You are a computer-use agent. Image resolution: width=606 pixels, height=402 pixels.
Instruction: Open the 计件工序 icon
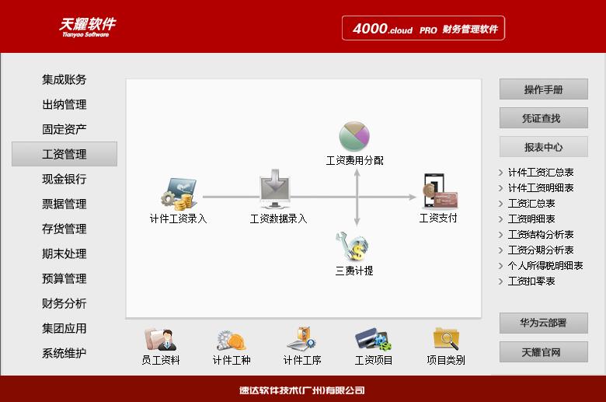pyautogui.click(x=302, y=340)
